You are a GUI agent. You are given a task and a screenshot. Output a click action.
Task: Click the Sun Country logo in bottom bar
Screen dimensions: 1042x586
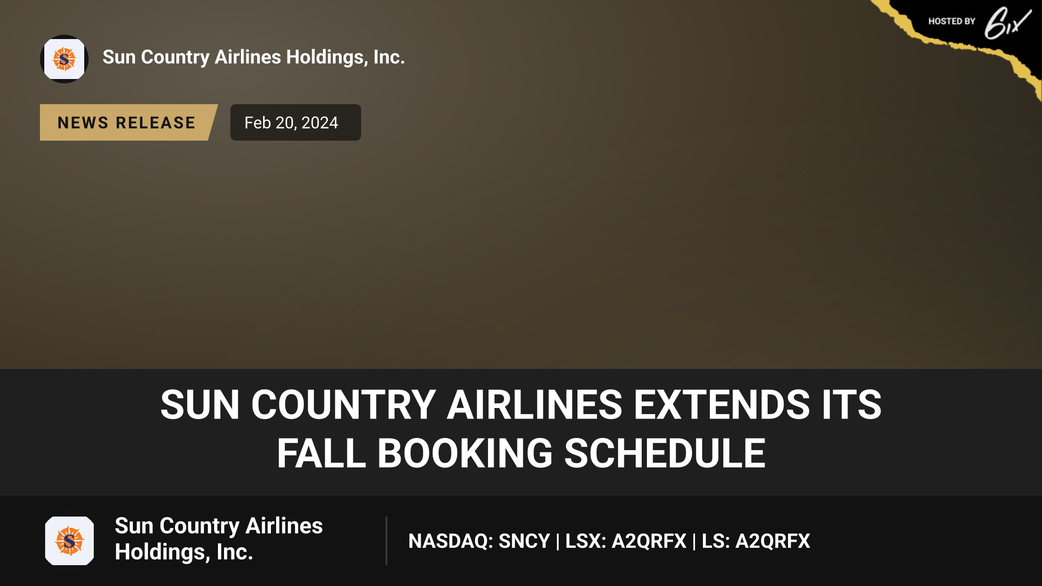[x=69, y=541]
